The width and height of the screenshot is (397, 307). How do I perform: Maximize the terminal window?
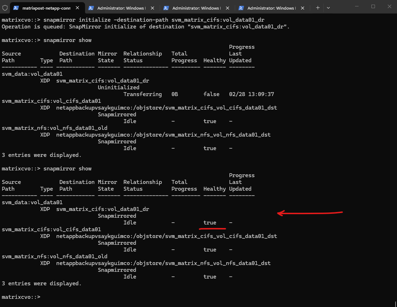pyautogui.click(x=373, y=6)
